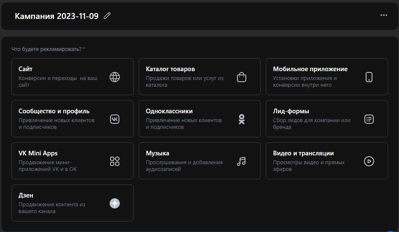Click the mobile phone app icon
Image resolution: width=399 pixels, height=232 pixels.
click(369, 77)
